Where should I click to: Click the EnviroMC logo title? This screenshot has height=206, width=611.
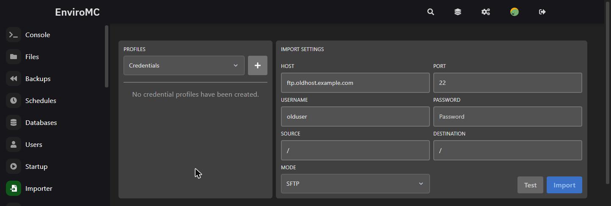pyautogui.click(x=77, y=12)
